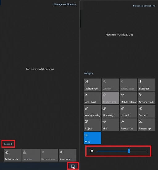
Task: Toggle Battery saver in the left panel
Action: pyautogui.click(x=49, y=155)
